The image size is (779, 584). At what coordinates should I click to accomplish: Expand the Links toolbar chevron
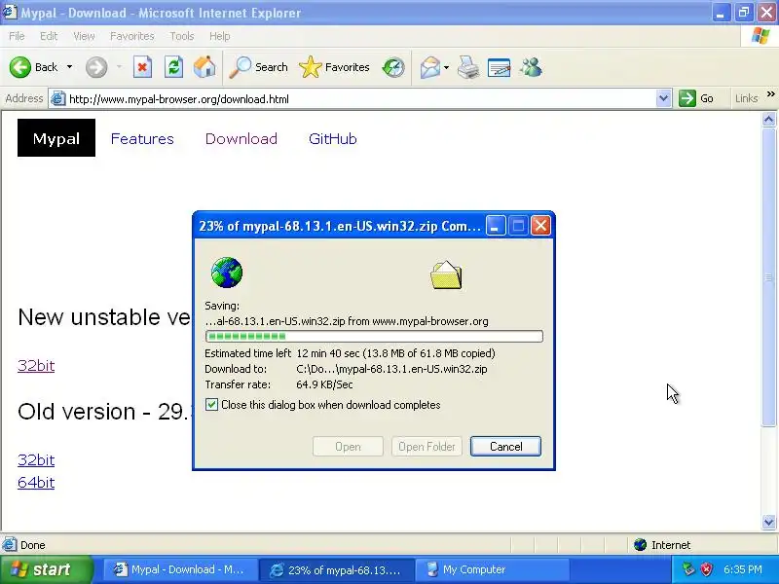tap(770, 94)
